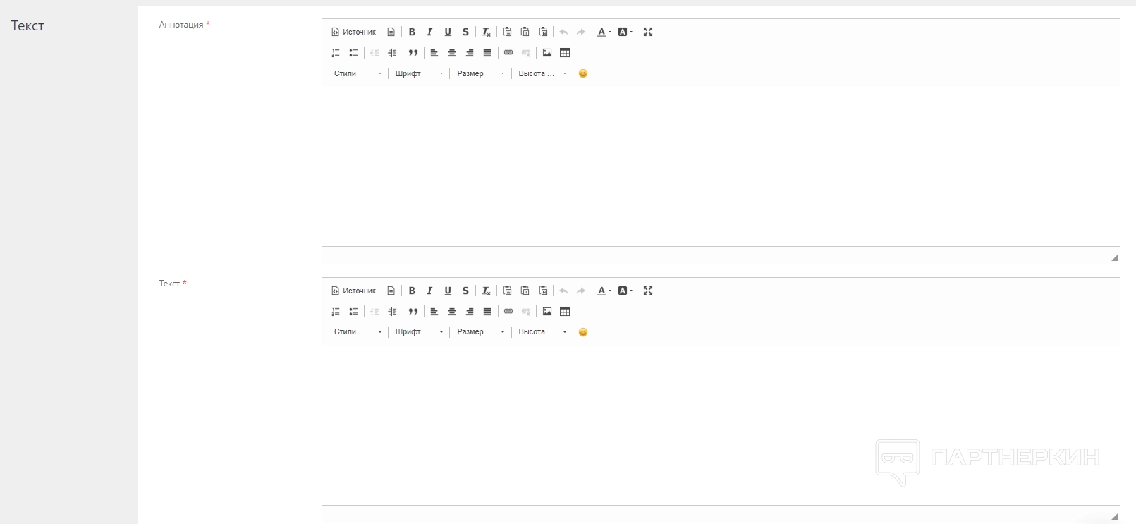Open background color picker in Аннотация editor
The height and width of the screenshot is (524, 1136).
[625, 32]
